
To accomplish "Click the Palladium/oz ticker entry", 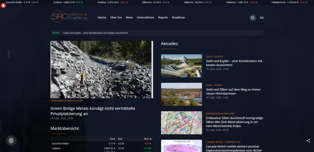I will 290,3.
